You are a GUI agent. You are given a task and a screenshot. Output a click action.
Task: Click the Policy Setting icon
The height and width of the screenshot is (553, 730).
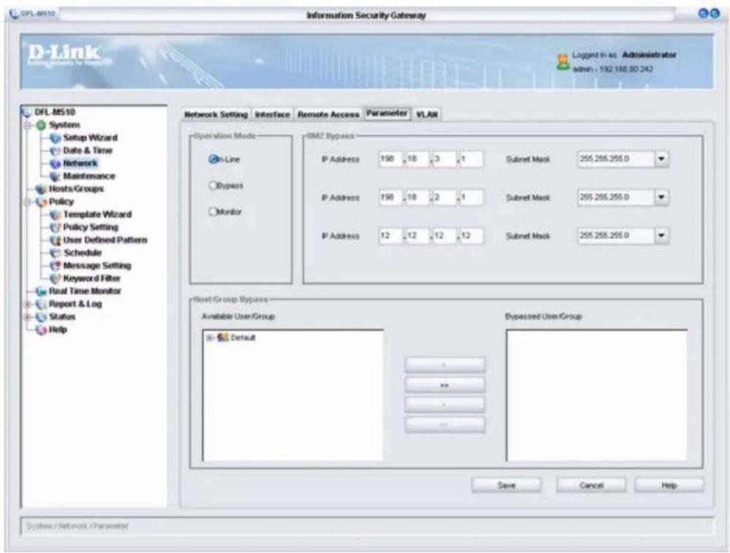coord(56,227)
